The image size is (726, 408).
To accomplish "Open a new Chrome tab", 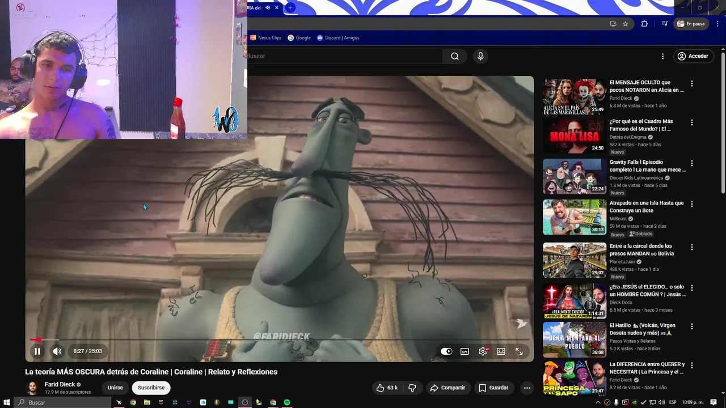I will 290,7.
